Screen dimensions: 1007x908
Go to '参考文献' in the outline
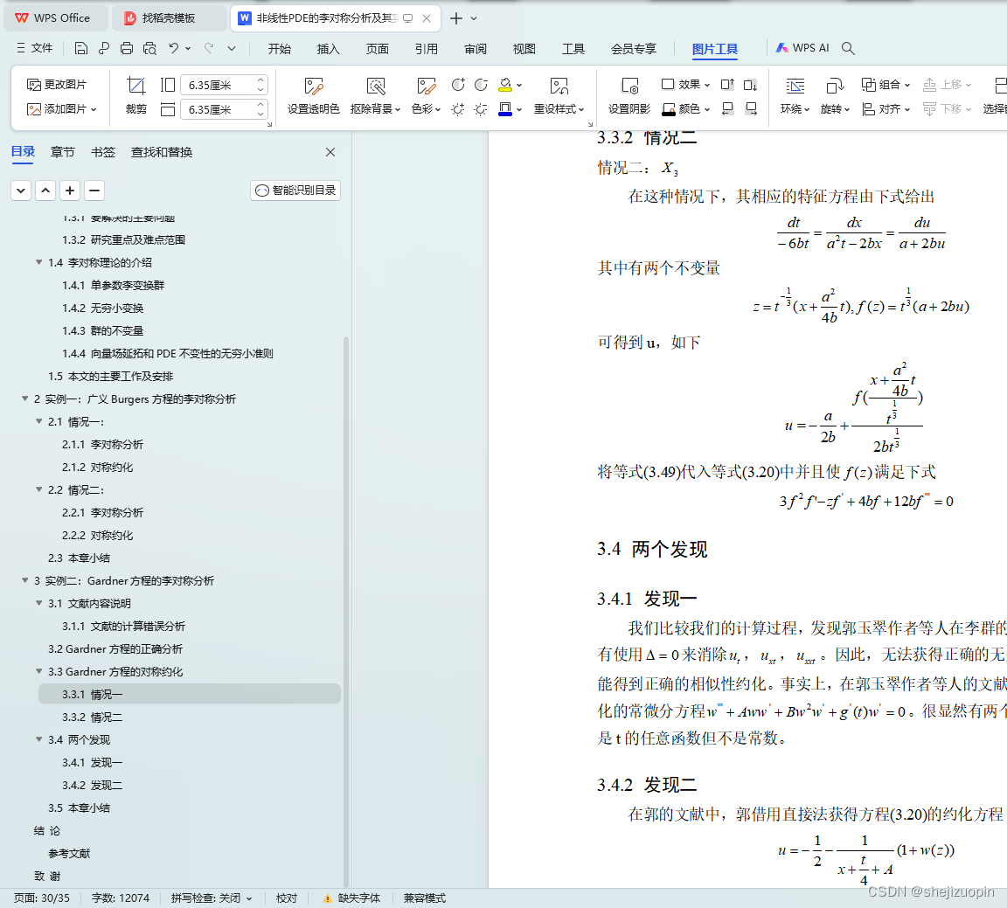coord(69,854)
